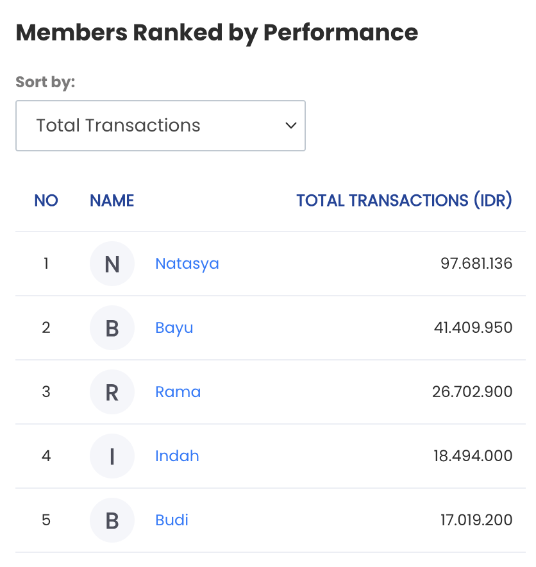This screenshot has height=567, width=536.
Task: Click Budi's B avatar icon
Action: pyautogui.click(x=112, y=520)
